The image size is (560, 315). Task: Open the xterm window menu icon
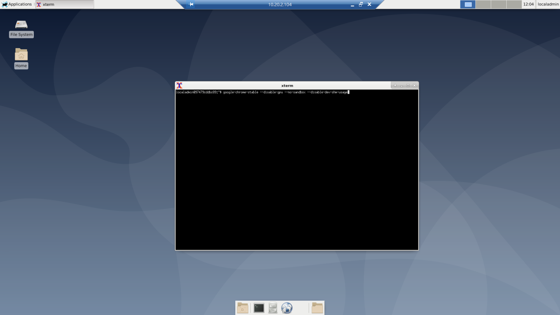[x=179, y=86]
